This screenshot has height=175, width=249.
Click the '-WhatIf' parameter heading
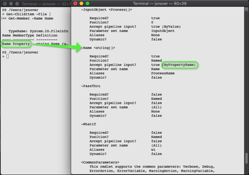[89, 124]
